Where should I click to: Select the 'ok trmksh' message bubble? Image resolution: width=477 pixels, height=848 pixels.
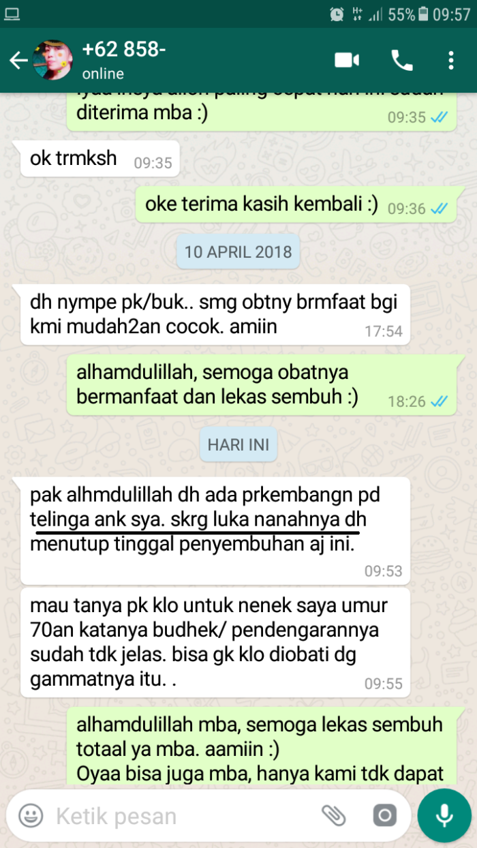coord(100,159)
